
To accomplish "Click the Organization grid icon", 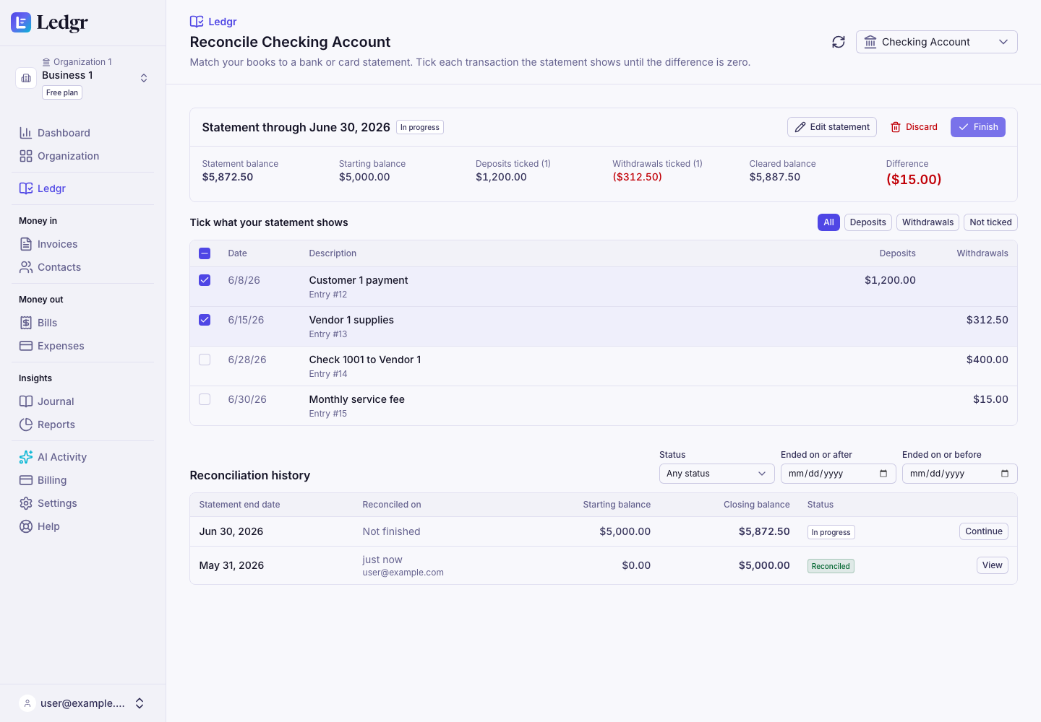I will pyautogui.click(x=26, y=156).
